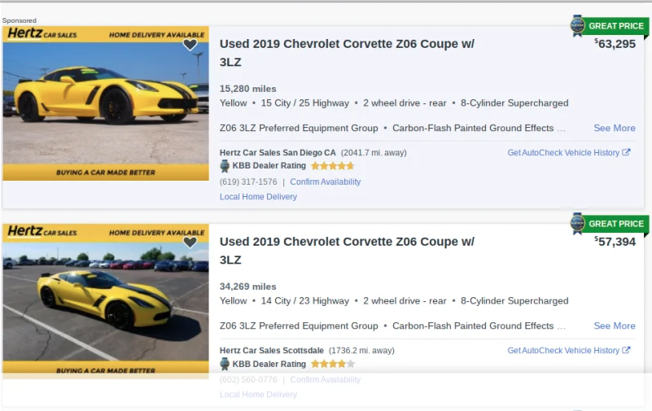Open Get AutoCheck Vehicle History for second car
This screenshot has width=652, height=411.
(562, 351)
